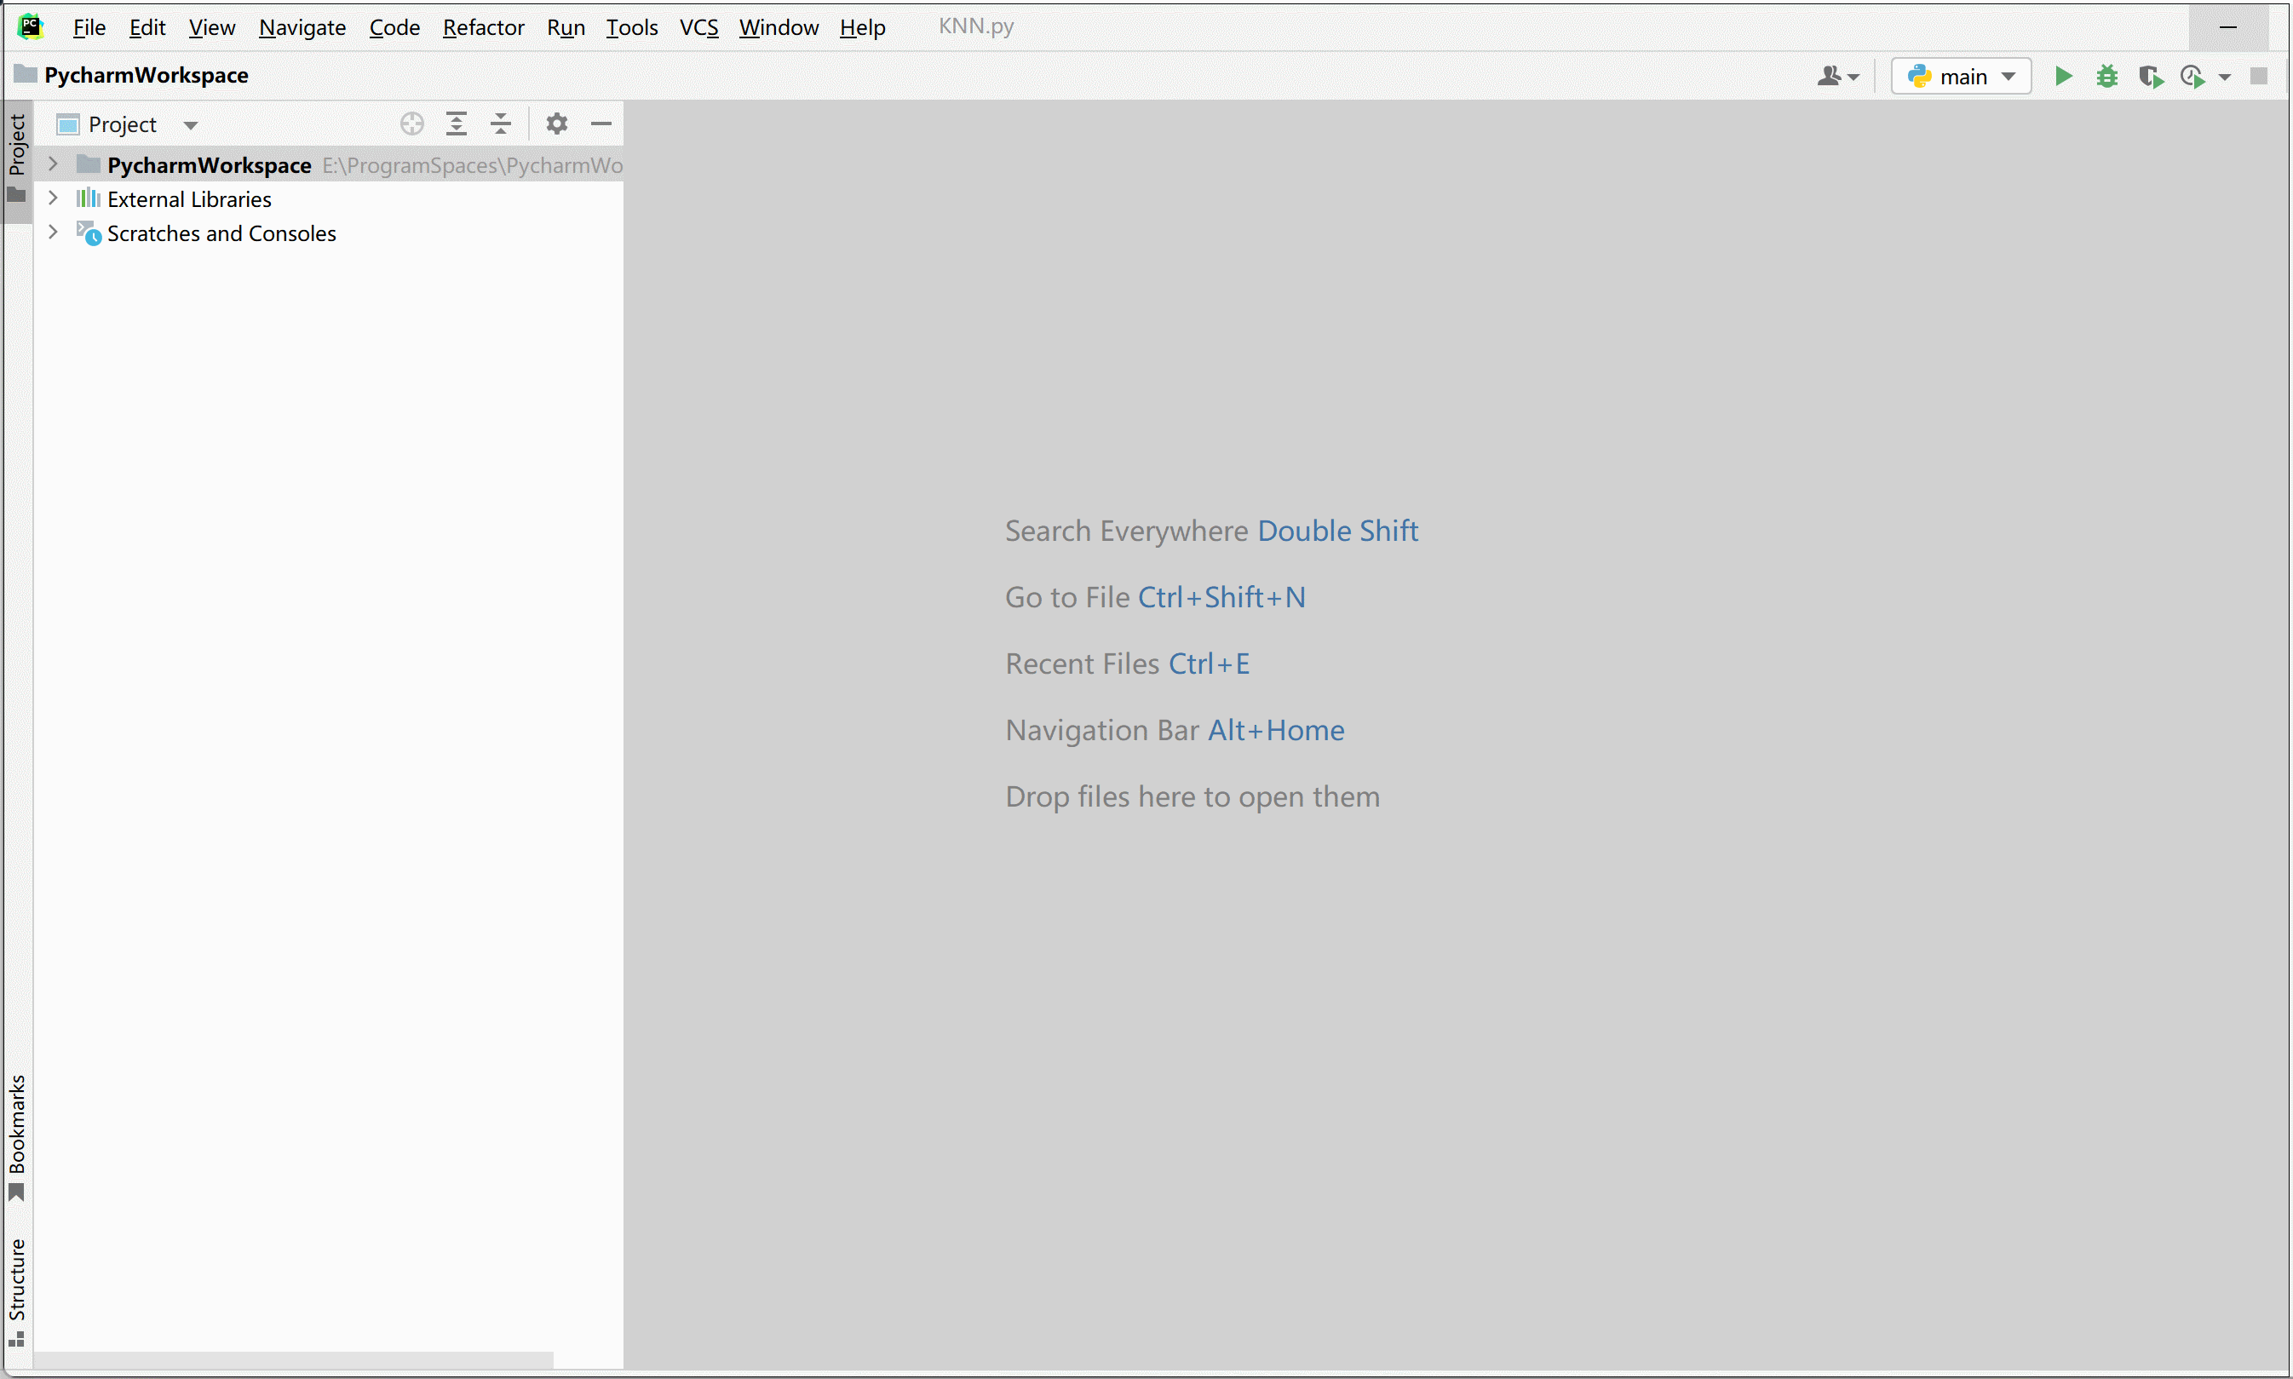Open the Navigate menu

click(x=302, y=27)
